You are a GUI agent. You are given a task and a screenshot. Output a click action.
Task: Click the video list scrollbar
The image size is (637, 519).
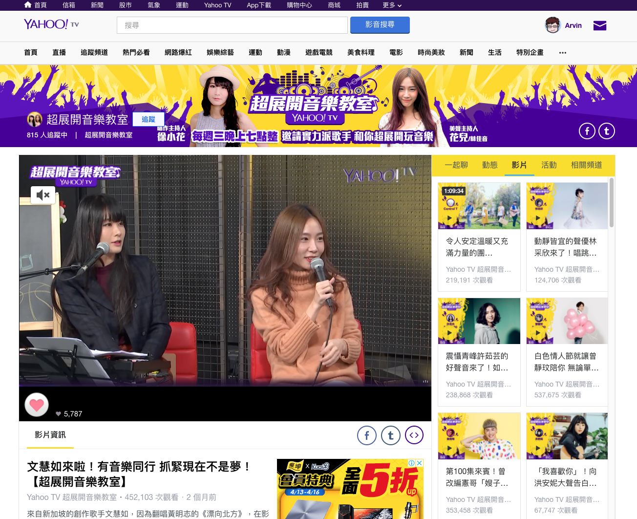(x=612, y=203)
